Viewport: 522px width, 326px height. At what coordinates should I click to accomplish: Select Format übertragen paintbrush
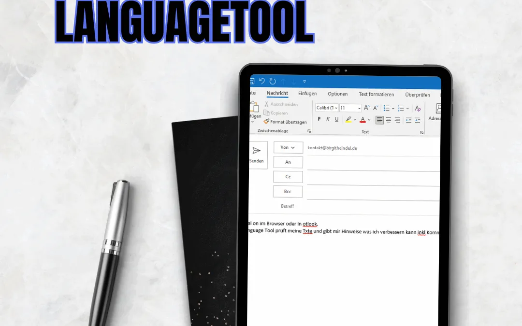[285, 122]
